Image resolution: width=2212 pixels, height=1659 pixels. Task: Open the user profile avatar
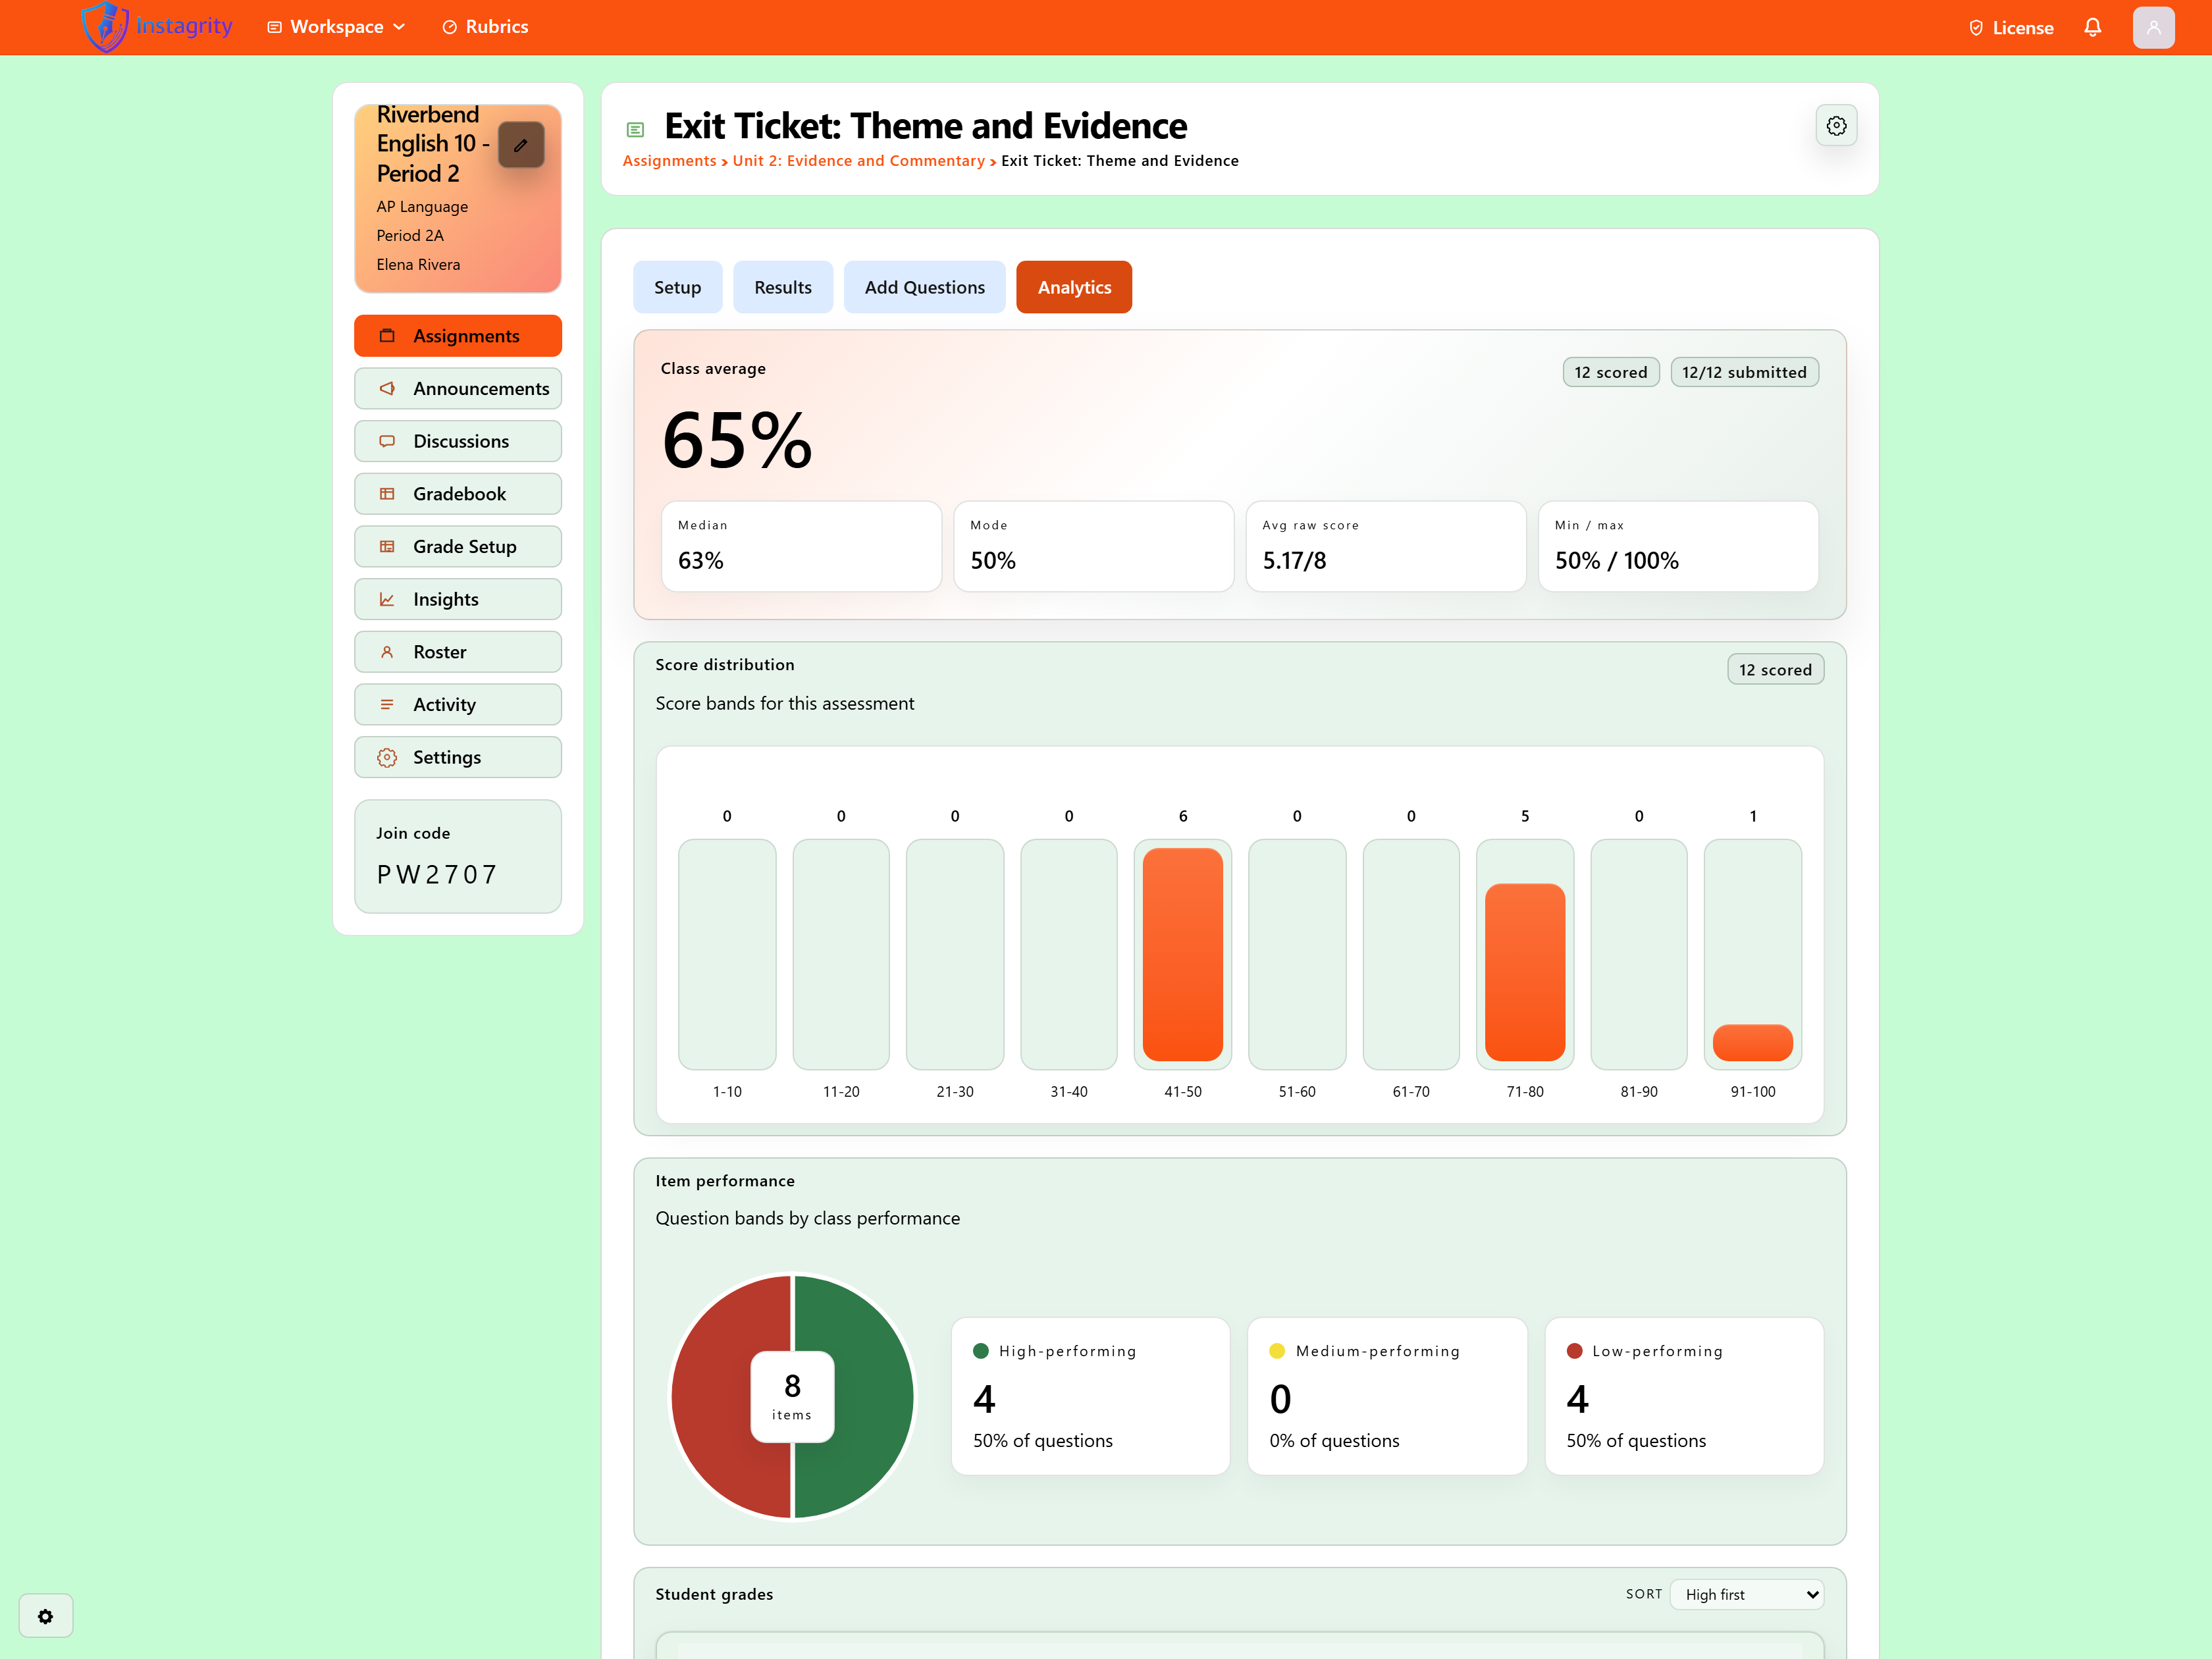[2153, 28]
